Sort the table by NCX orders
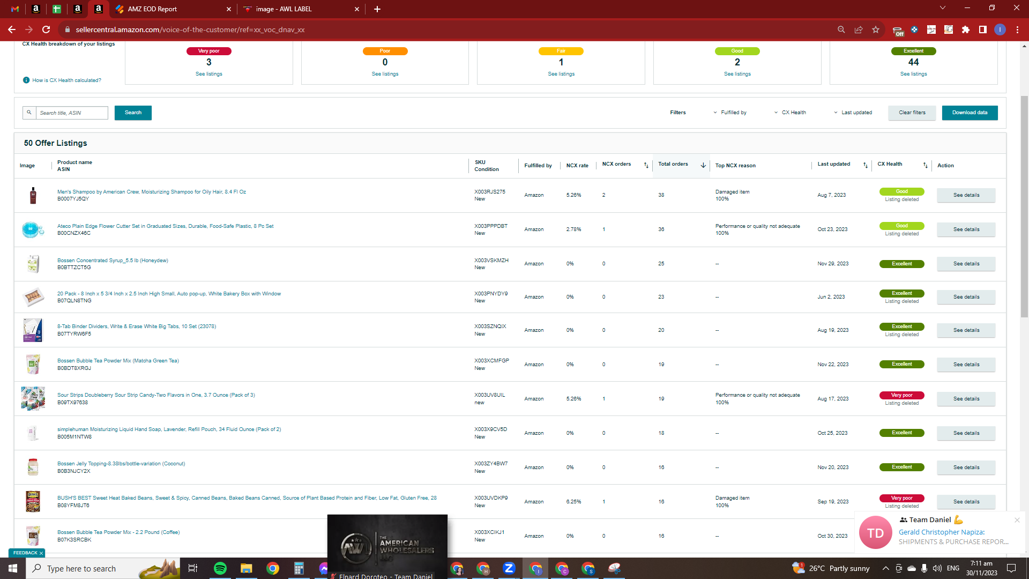The height and width of the screenshot is (579, 1029). point(646,165)
